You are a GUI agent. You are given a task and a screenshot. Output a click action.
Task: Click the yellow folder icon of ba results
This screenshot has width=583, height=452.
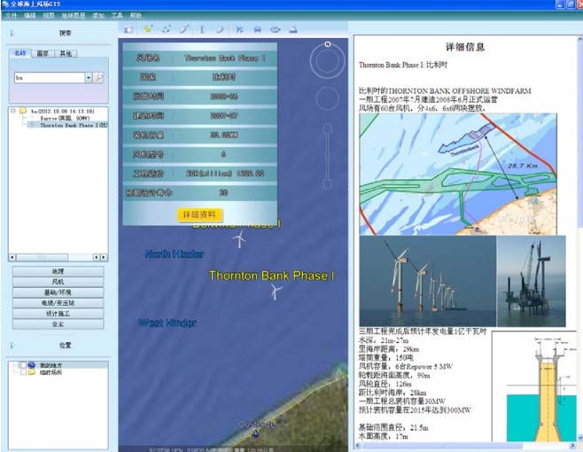click(x=23, y=111)
